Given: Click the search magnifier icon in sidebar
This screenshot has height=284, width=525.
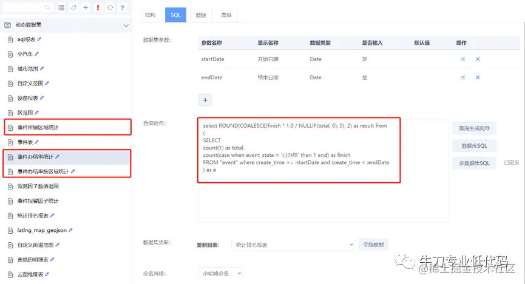Looking at the screenshot, I should tap(47, 8).
